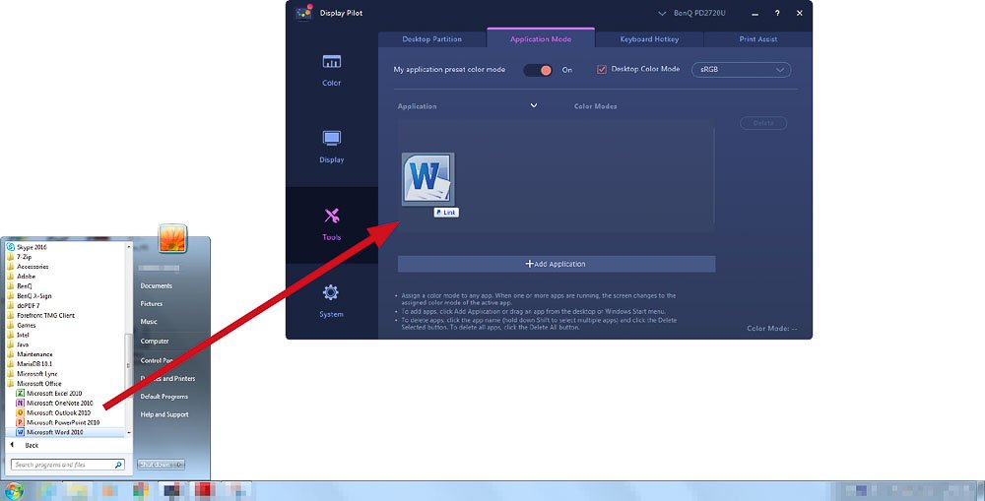Image resolution: width=985 pixels, height=501 pixels.
Task: Toggle My application preset color mode switch
Action: (538, 70)
